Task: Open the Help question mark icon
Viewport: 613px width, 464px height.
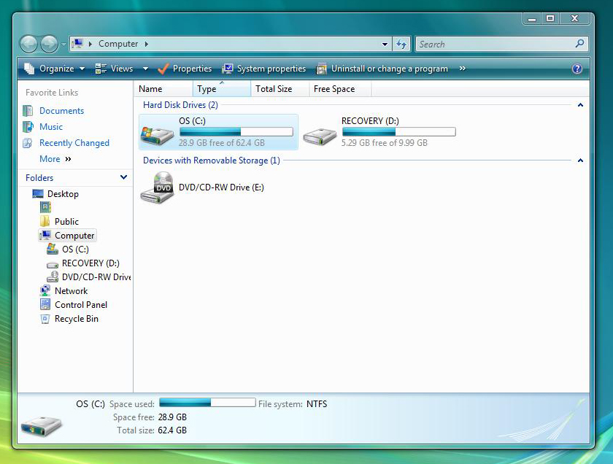Action: (577, 69)
